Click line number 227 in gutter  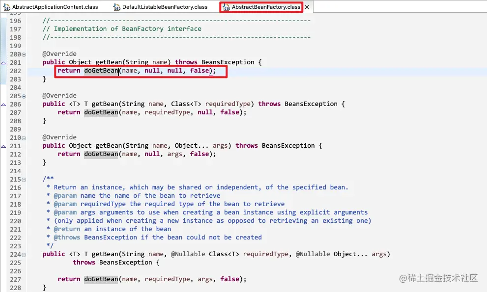tap(16, 280)
